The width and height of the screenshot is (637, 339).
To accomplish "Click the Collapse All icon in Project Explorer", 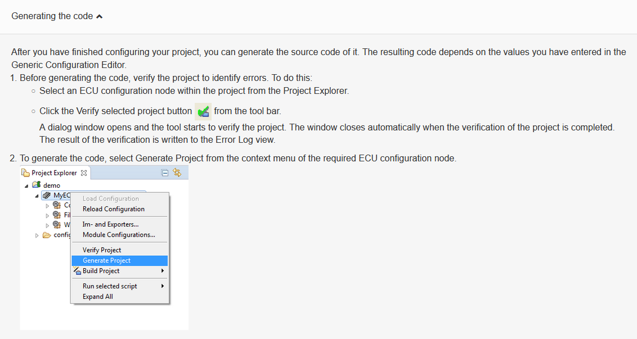I will [165, 173].
